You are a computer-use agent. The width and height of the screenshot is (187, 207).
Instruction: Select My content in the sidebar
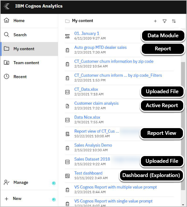coord(29,49)
